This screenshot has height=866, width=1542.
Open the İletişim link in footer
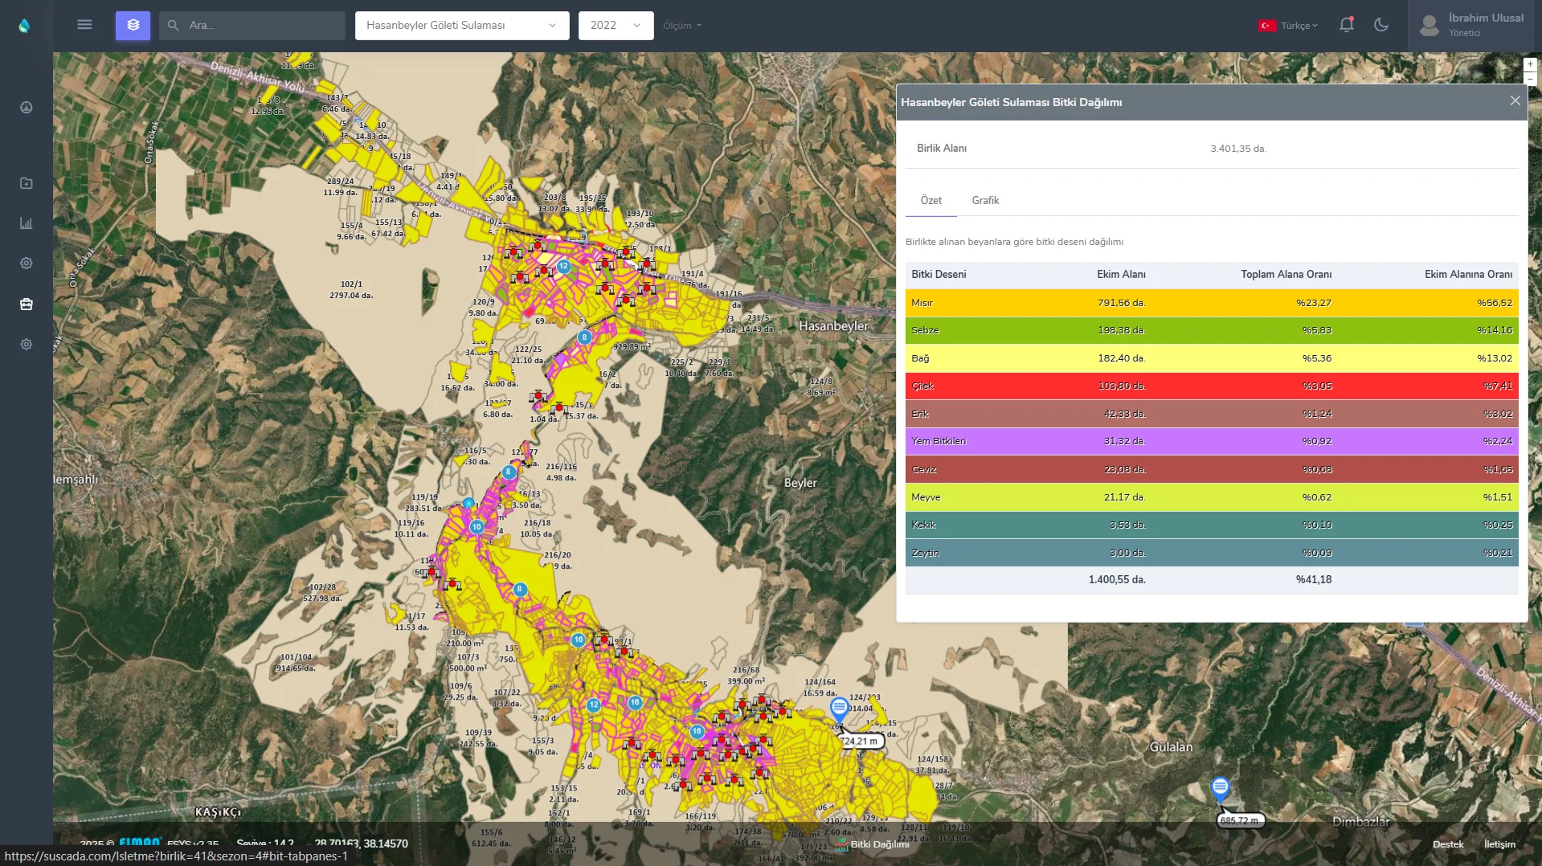point(1499,844)
